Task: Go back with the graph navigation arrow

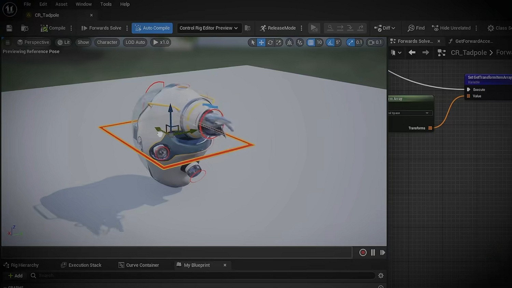Action: point(412,52)
